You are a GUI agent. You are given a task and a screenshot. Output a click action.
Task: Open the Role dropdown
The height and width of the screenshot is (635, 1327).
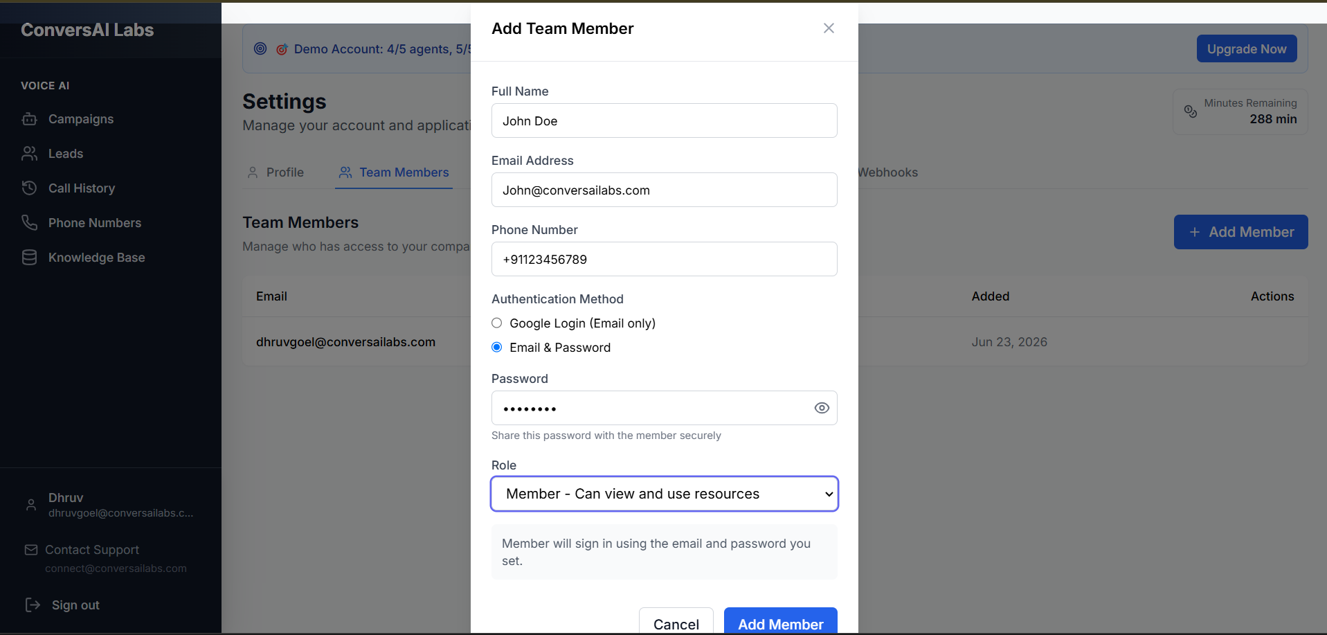665,494
